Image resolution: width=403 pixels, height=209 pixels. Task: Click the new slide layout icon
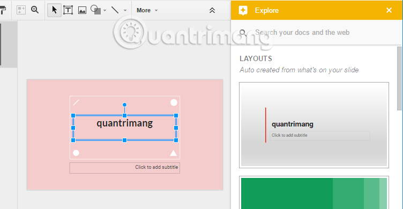click(x=21, y=10)
